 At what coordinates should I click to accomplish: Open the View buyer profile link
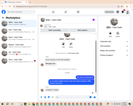[x=73, y=53]
